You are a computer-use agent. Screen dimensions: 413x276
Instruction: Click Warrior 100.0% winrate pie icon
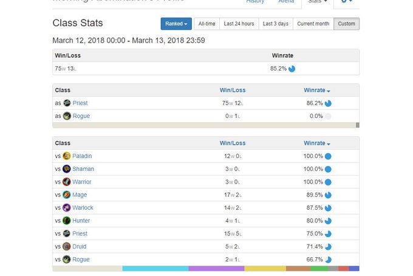point(328,182)
